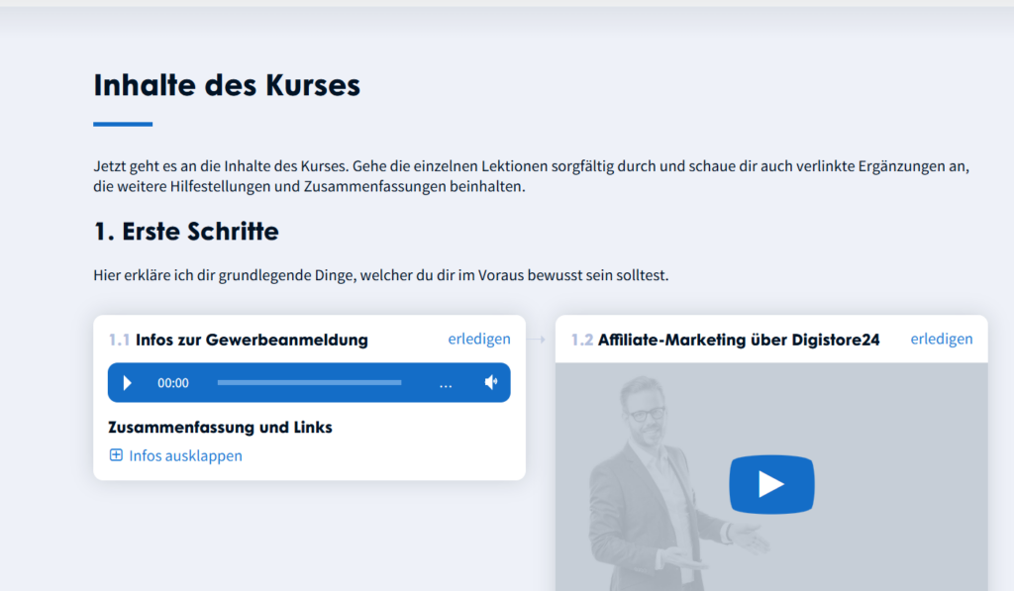Select the title Infos zur Gewerbeanmeldung
The height and width of the screenshot is (591, 1014).
tap(252, 340)
